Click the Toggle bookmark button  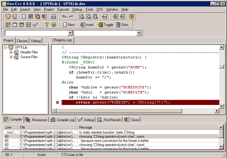coord(106,25)
